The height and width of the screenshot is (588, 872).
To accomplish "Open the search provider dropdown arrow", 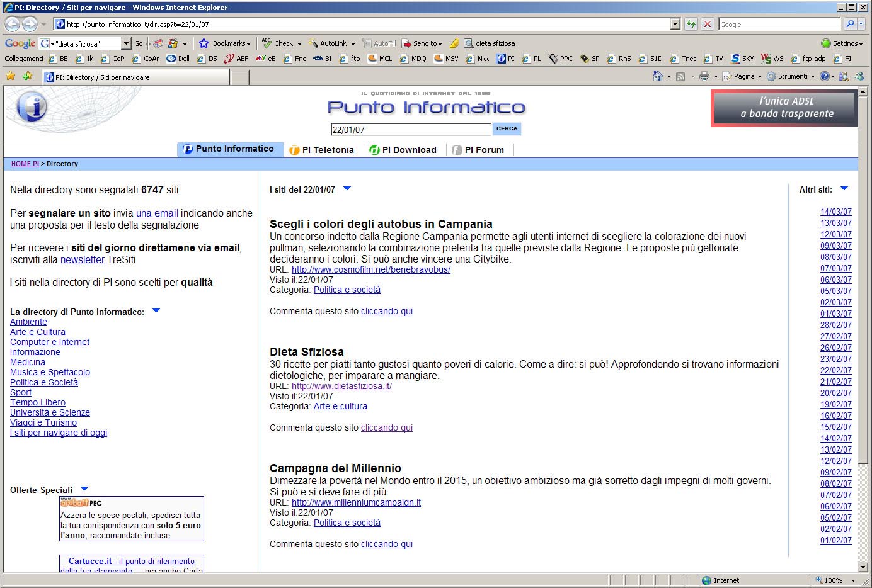I will click(x=861, y=25).
